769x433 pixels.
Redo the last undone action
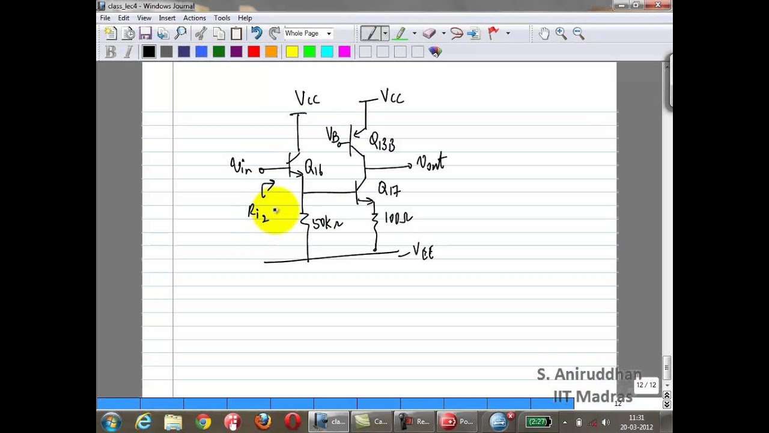point(274,34)
